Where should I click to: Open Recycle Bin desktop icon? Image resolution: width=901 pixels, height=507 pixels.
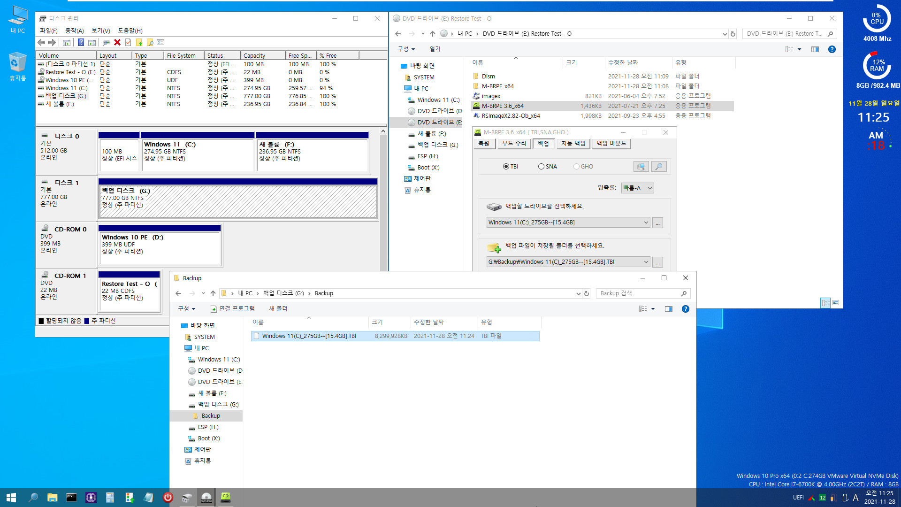[x=18, y=67]
